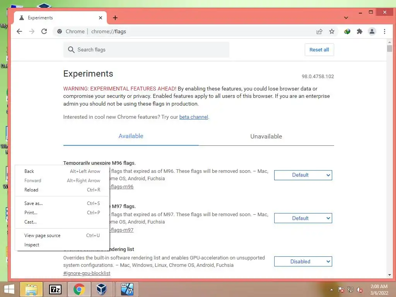
Task: Choose Forward in the context menu
Action: pyautogui.click(x=62, y=181)
